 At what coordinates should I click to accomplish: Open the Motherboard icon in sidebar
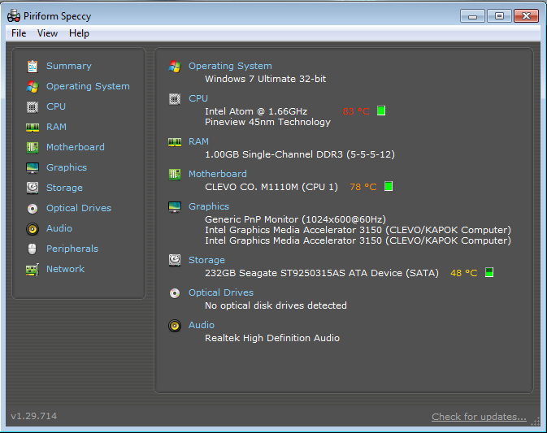(x=33, y=147)
